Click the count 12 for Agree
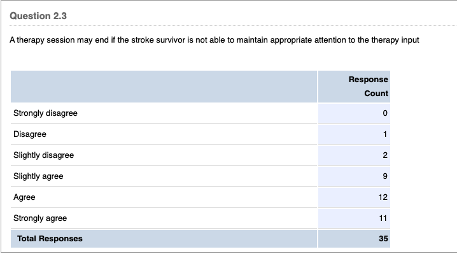This screenshot has width=457, height=254. pyautogui.click(x=383, y=197)
